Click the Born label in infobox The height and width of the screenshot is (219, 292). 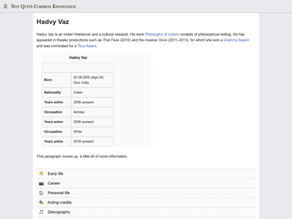point(48,79)
